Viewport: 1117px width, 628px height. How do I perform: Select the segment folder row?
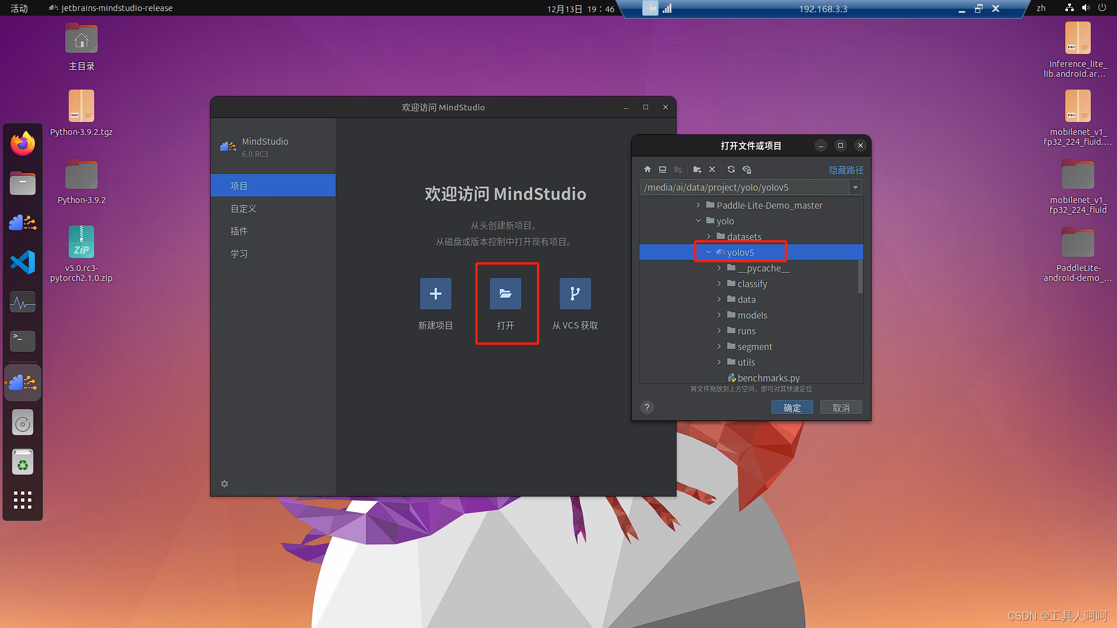click(x=751, y=347)
